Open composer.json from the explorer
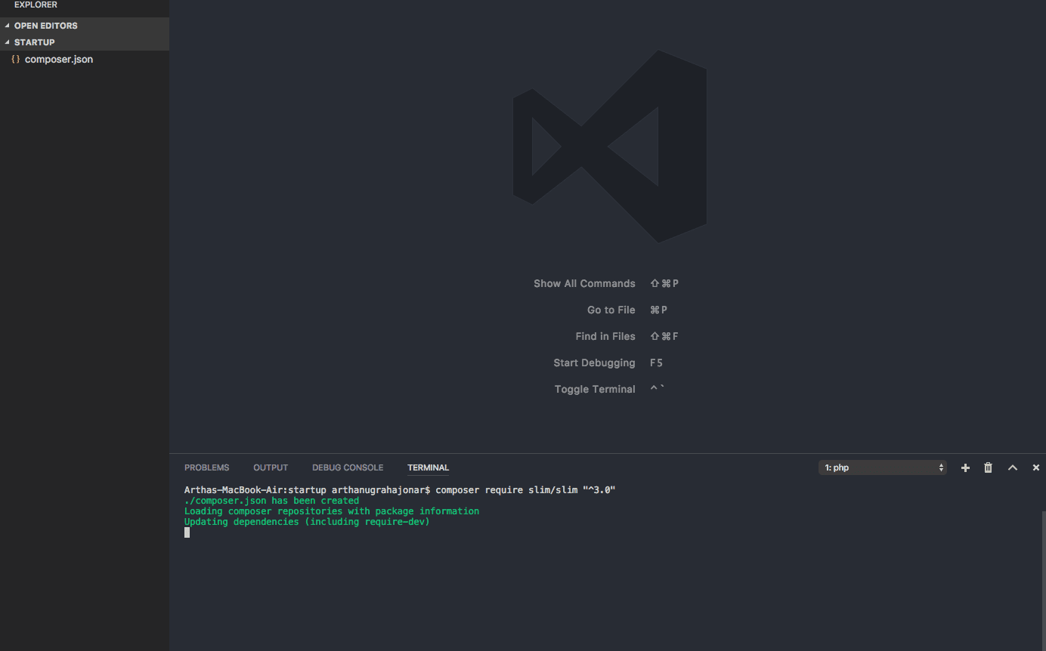1046x651 pixels. [x=59, y=59]
